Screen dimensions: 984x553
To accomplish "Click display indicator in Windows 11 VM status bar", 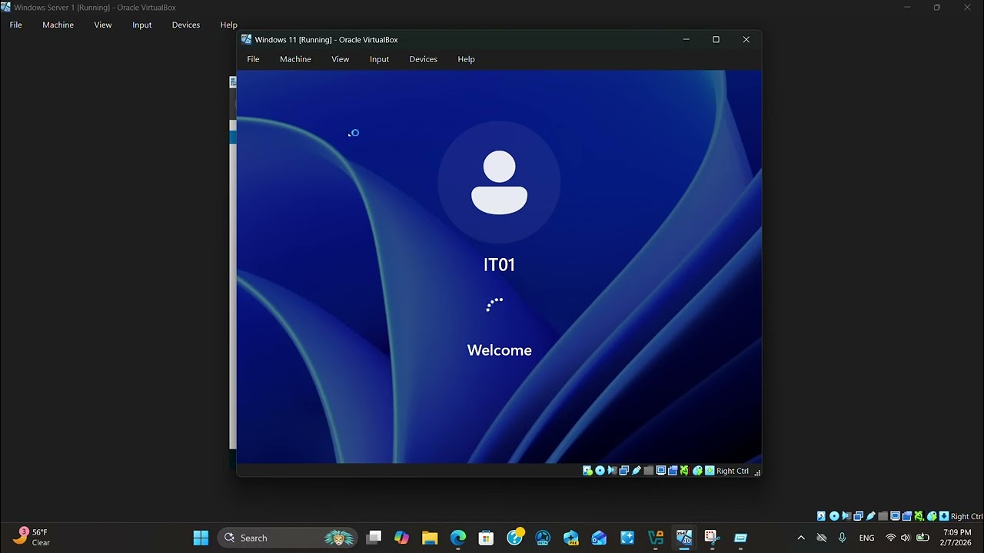I will click(x=661, y=471).
